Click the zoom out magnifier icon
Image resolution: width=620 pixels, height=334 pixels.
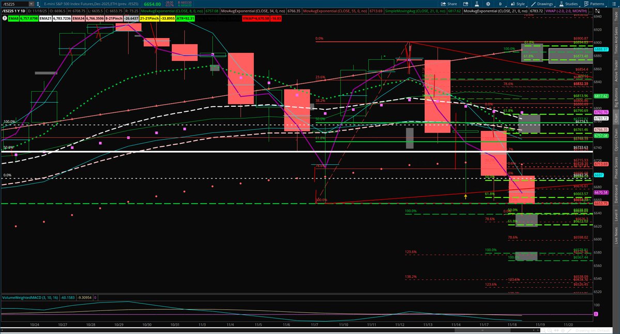tap(543, 330)
